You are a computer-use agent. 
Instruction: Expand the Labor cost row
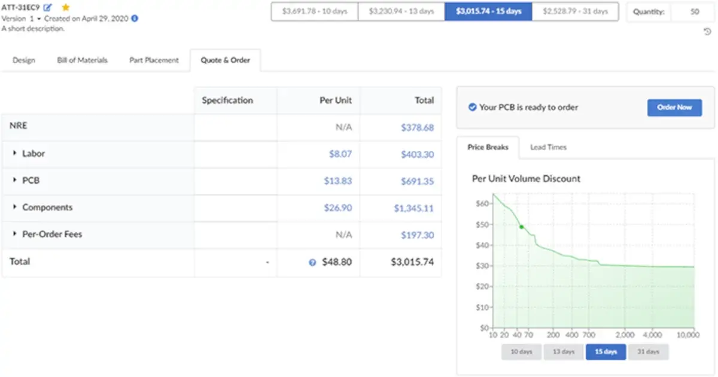pyautogui.click(x=14, y=154)
